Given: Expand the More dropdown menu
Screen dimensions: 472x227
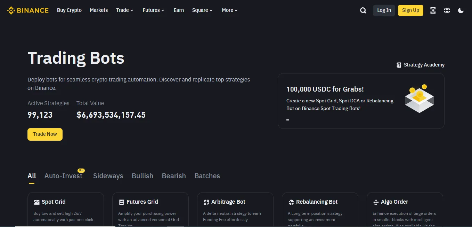Looking at the screenshot, I should coord(230,10).
